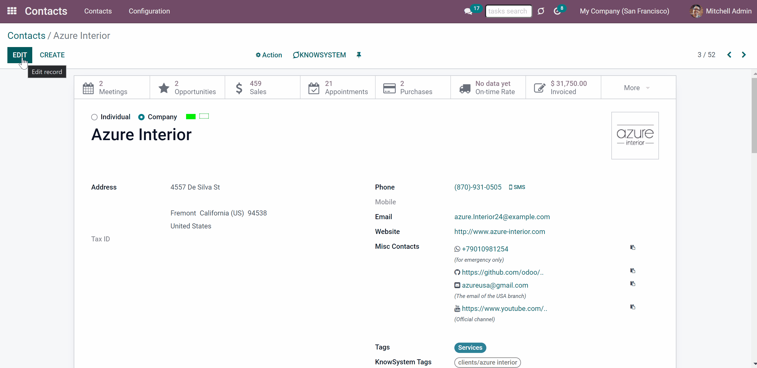Open website http://www.azure-interior.com
The height and width of the screenshot is (368, 757).
point(500,232)
